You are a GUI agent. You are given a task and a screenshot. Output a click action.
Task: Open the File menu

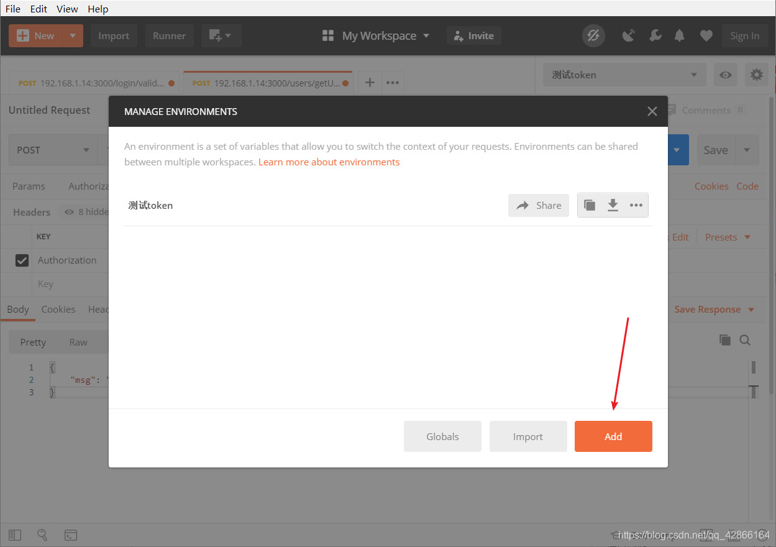(13, 9)
